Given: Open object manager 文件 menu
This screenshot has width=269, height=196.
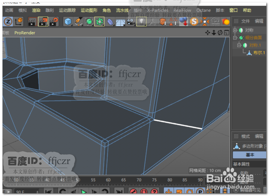Looking at the screenshot, I should tap(246, 21).
